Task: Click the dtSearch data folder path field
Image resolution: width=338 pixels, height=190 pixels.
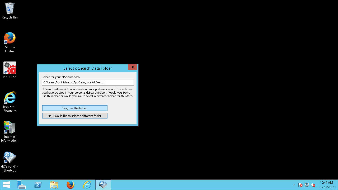Action: click(88, 83)
